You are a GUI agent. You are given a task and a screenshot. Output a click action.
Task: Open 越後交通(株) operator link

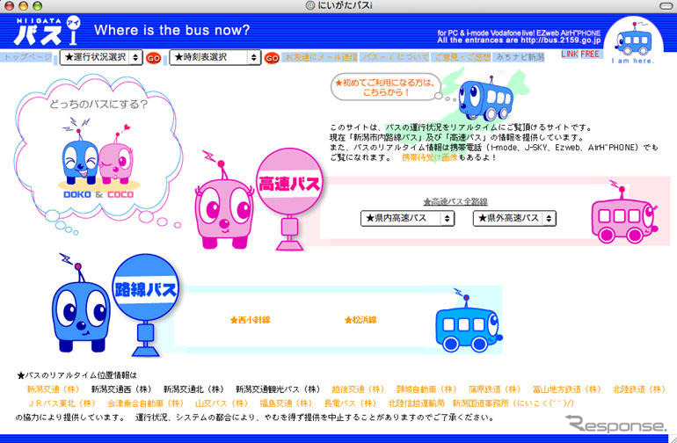click(358, 389)
